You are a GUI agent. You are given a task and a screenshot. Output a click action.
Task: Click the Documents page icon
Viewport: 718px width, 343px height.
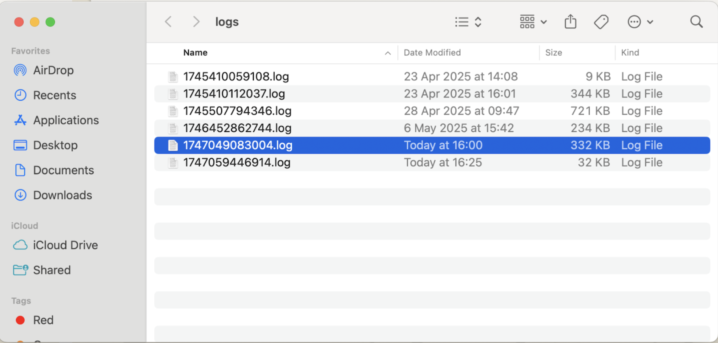click(20, 170)
